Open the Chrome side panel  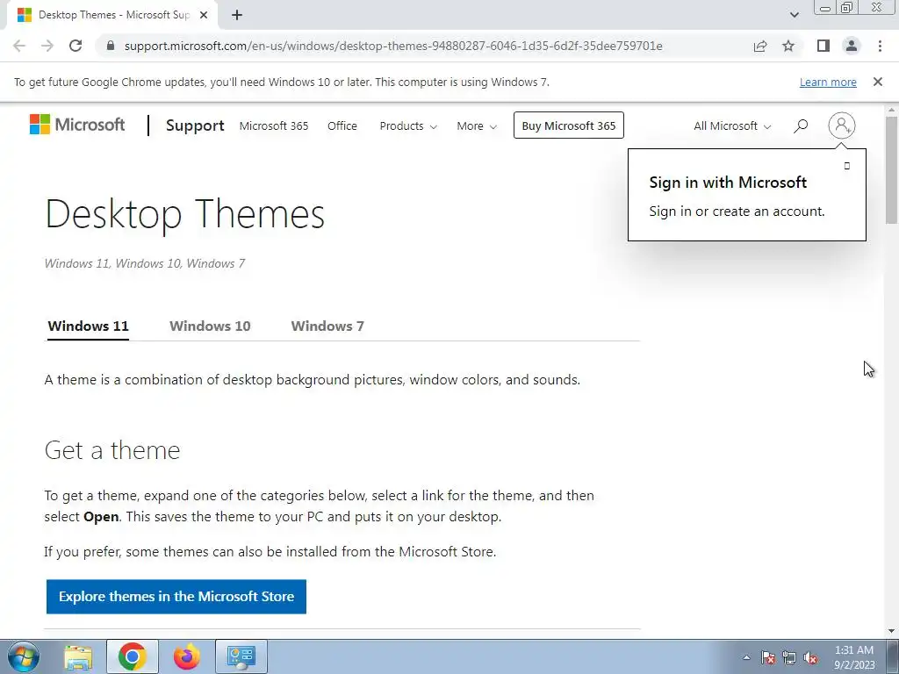[823, 46]
